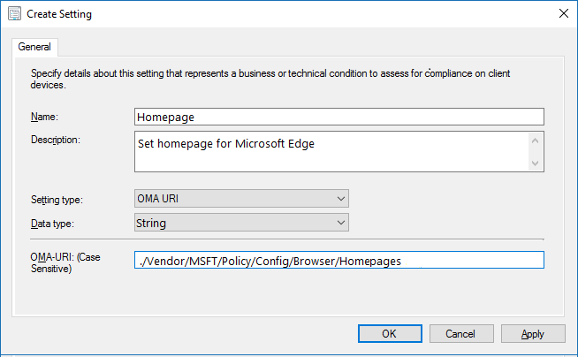Click the "Setting type:" label
This screenshot has height=357, width=578.
coord(57,200)
